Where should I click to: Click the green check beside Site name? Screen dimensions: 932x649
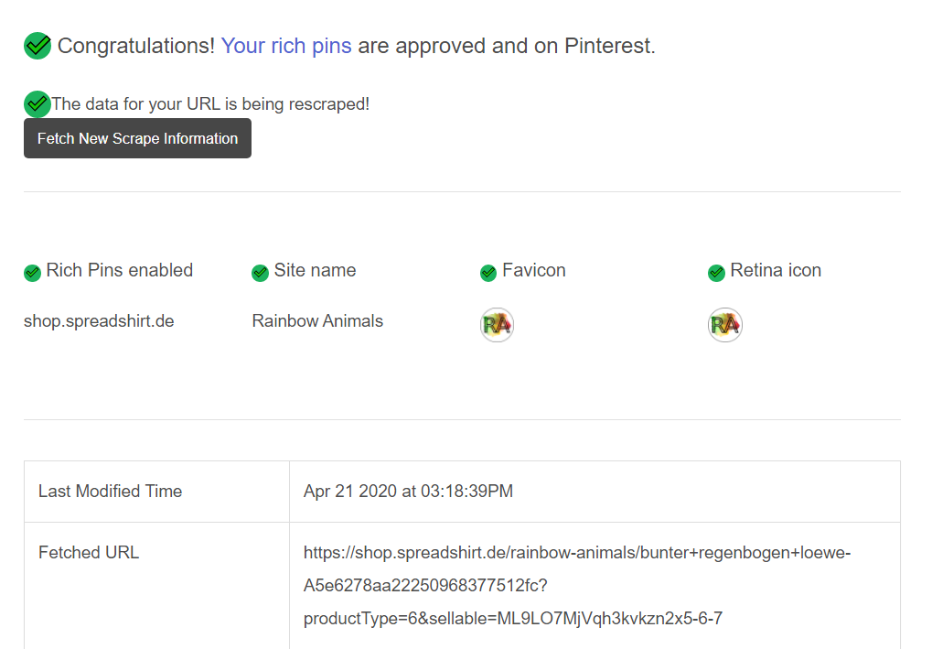click(260, 272)
